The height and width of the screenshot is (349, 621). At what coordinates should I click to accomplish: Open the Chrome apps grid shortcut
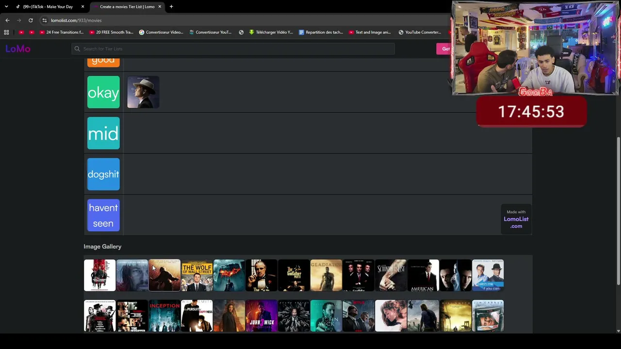6,32
